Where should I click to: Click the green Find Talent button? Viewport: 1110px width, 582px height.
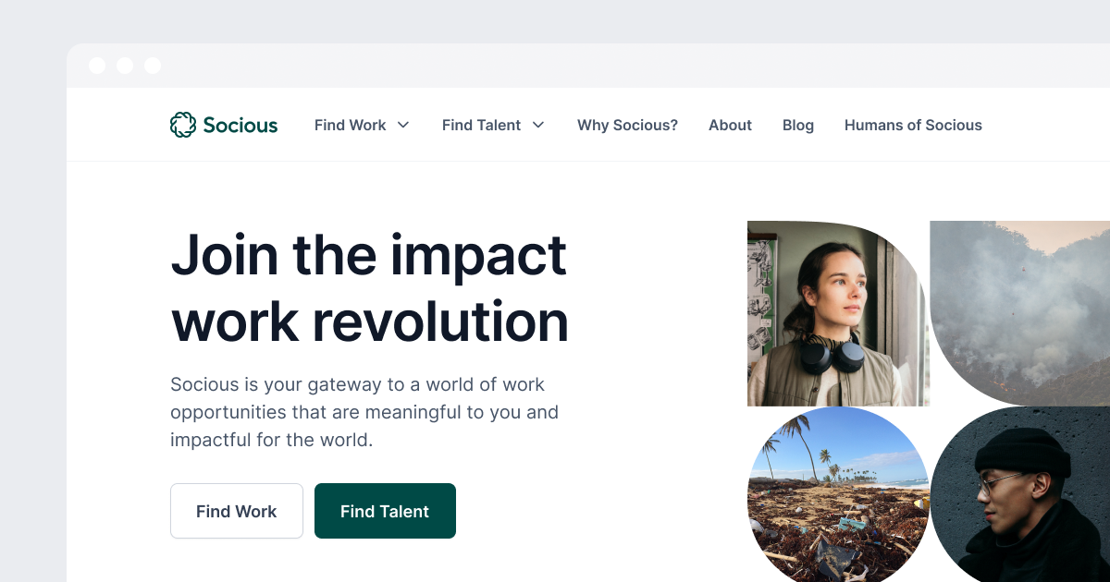pos(385,511)
